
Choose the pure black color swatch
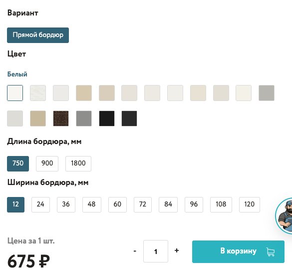pyautogui.click(x=107, y=118)
